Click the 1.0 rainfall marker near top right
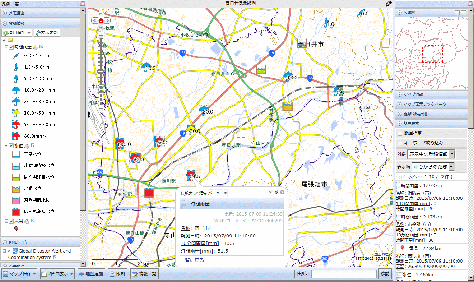This screenshot has width=474, height=282. [326, 23]
